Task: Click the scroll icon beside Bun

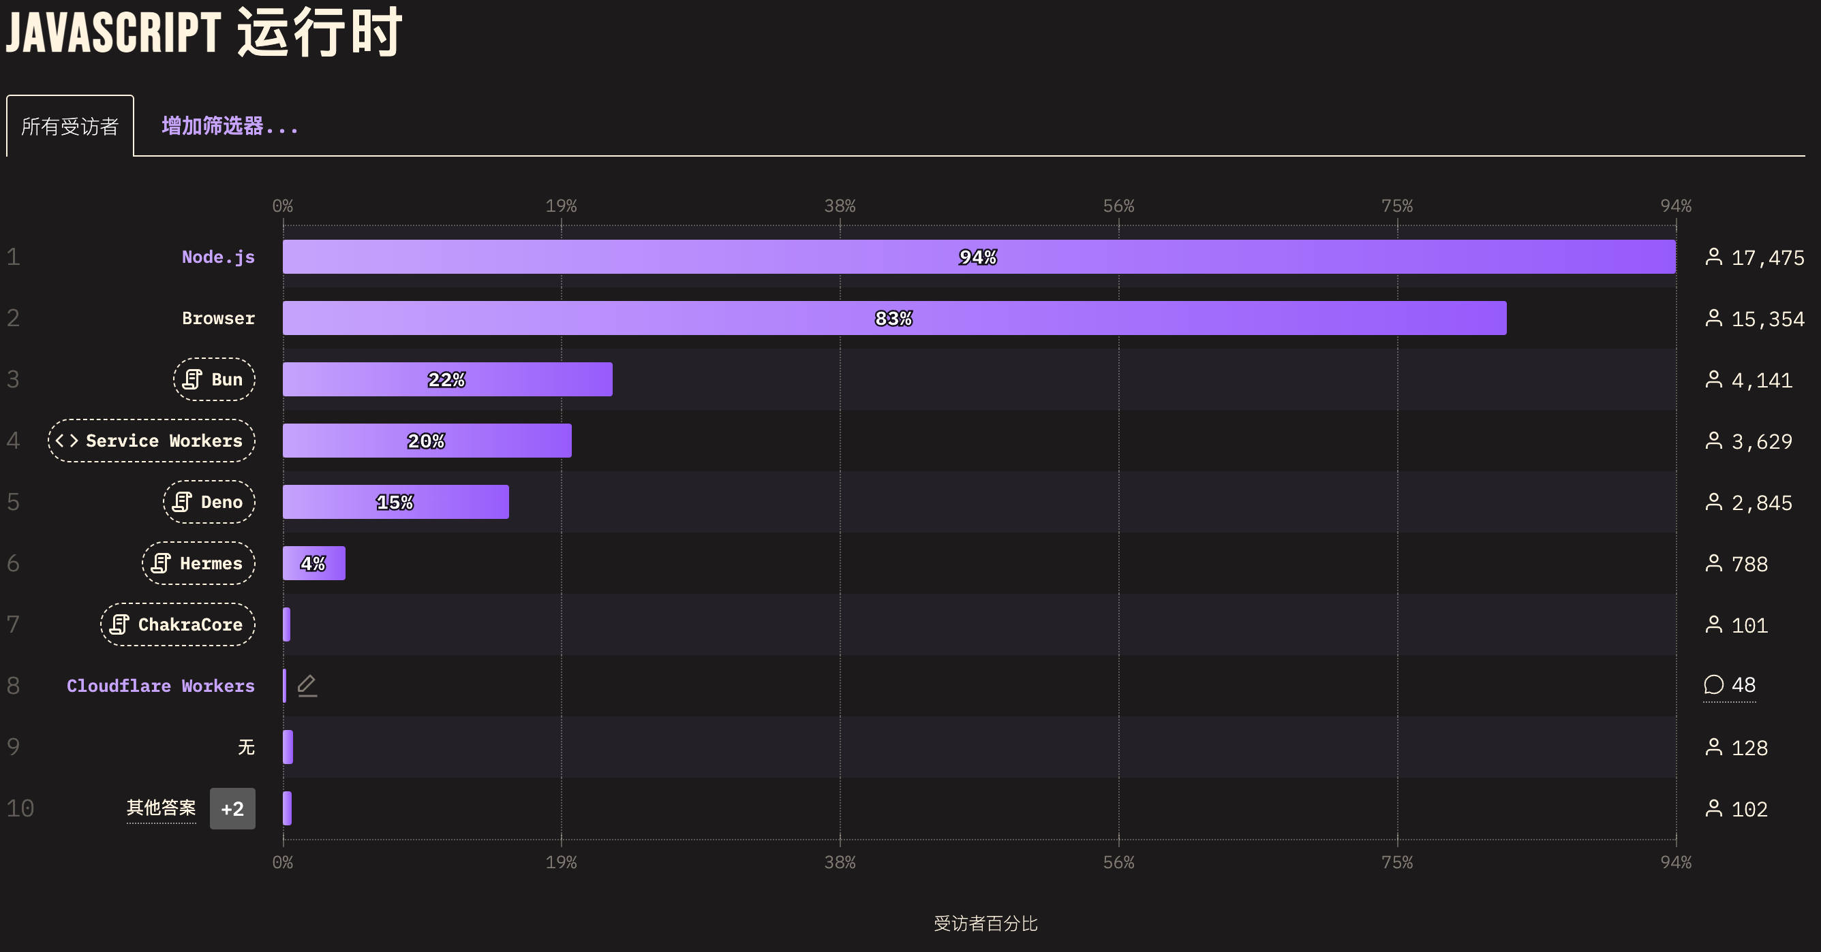Action: pyautogui.click(x=192, y=379)
